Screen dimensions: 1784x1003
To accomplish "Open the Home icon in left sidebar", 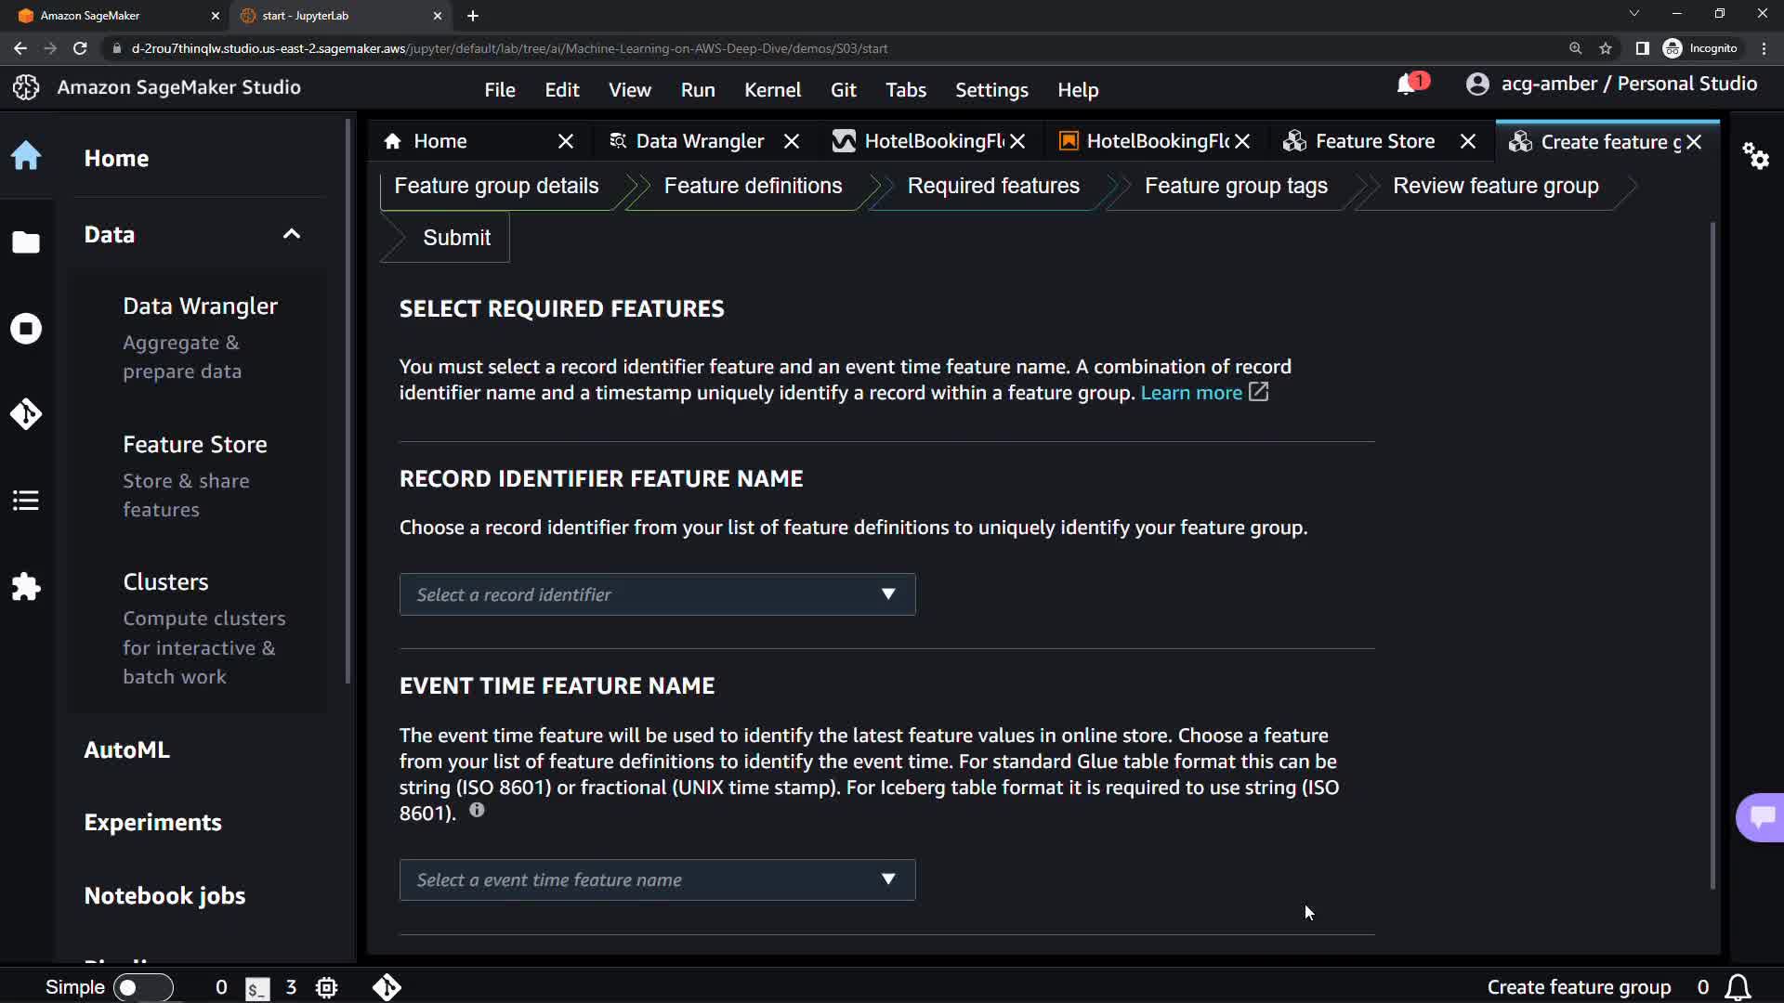I will pyautogui.click(x=26, y=156).
